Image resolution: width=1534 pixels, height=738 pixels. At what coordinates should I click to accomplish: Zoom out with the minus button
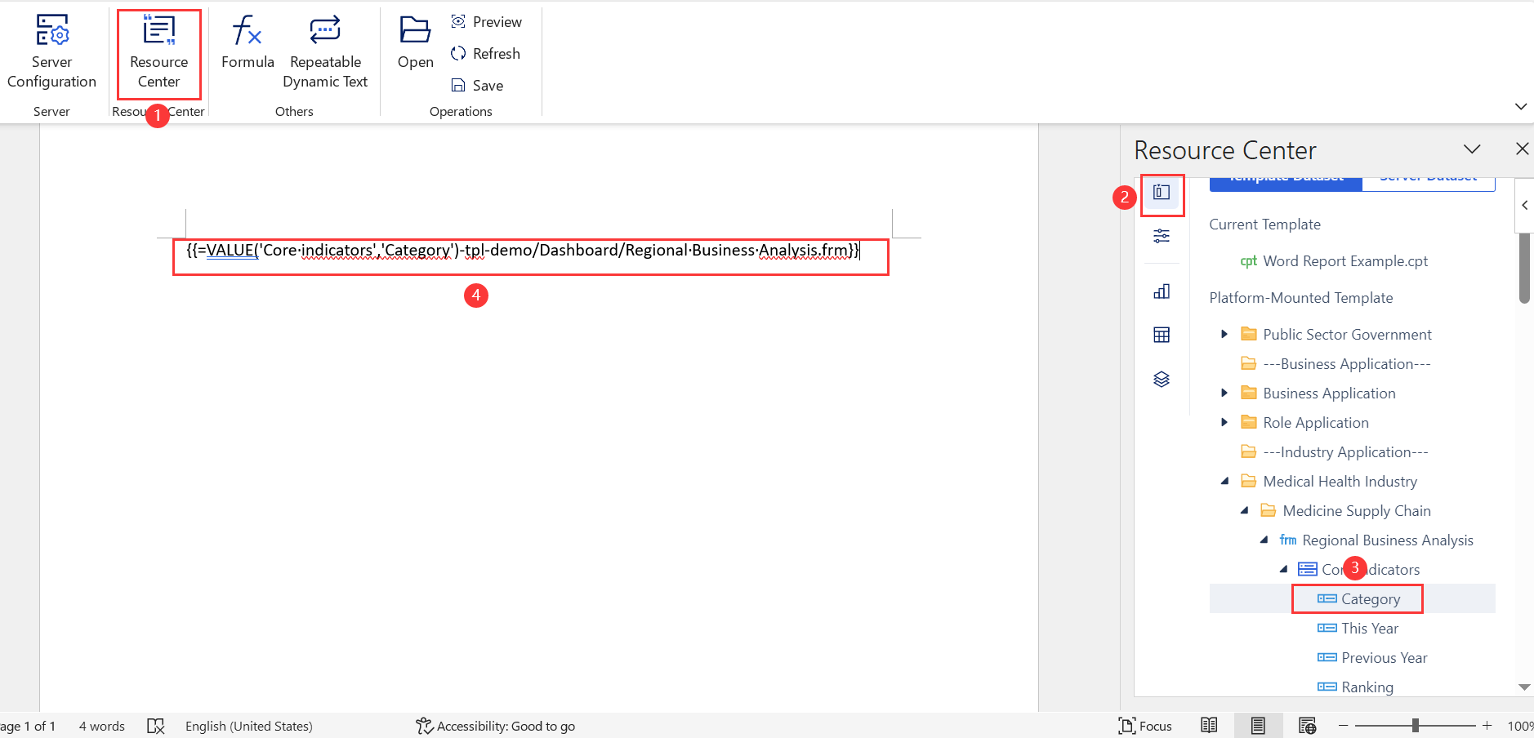coord(1343,725)
